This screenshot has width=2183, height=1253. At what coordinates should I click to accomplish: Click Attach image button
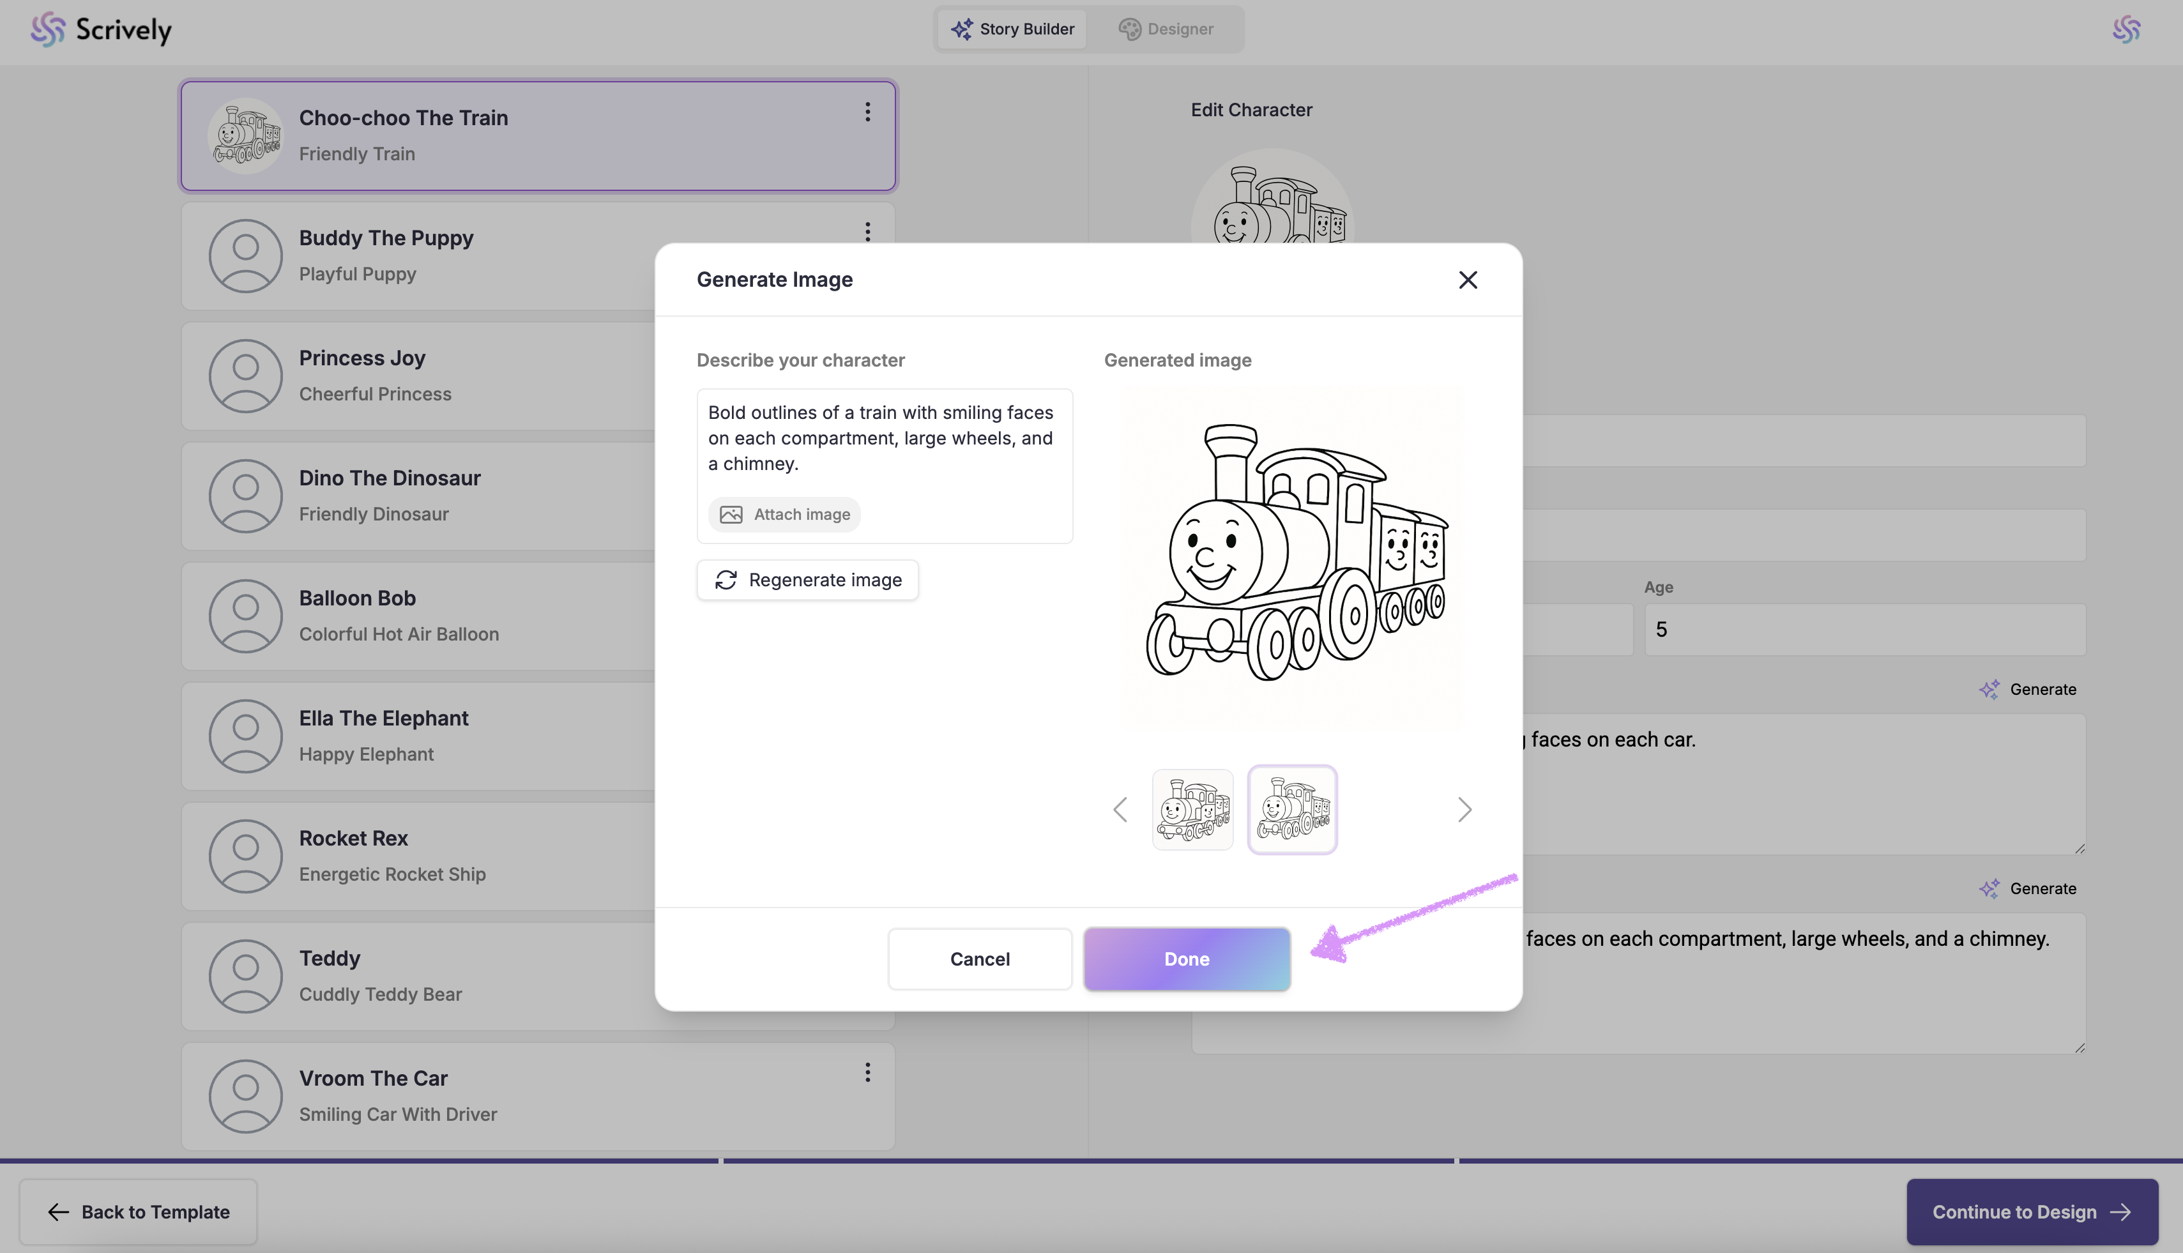pyautogui.click(x=784, y=515)
